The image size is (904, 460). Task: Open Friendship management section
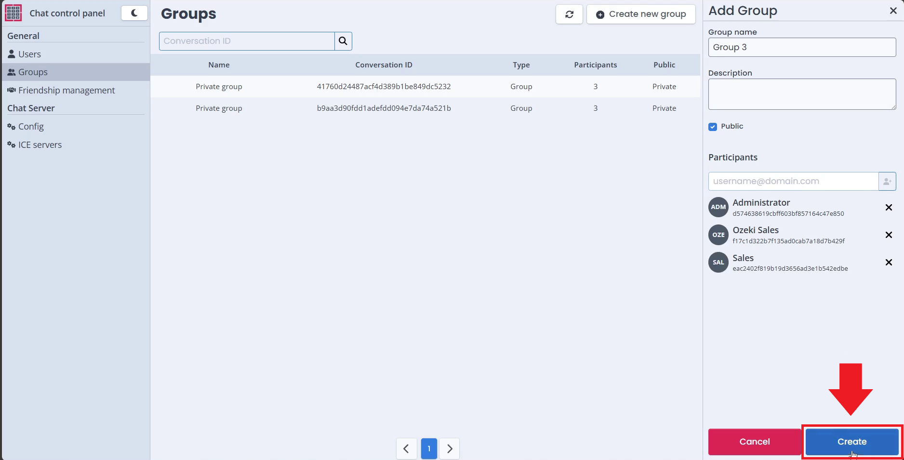pos(66,90)
